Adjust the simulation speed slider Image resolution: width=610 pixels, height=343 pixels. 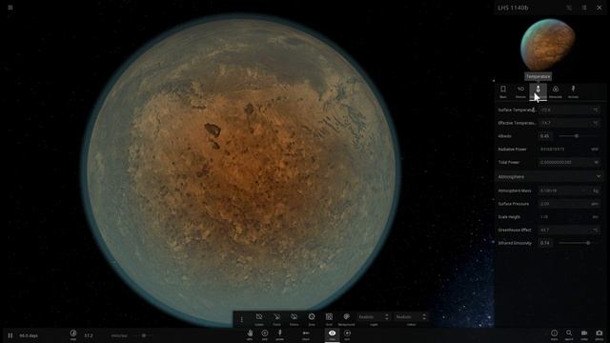[144, 335]
